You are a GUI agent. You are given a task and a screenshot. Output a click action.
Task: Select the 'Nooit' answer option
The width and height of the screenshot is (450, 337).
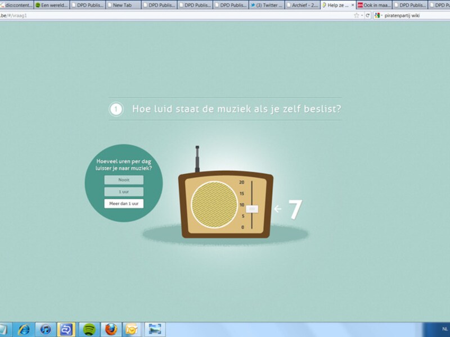pyautogui.click(x=124, y=180)
